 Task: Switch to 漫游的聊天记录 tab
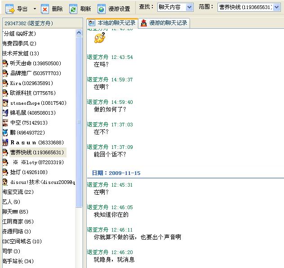[164, 23]
